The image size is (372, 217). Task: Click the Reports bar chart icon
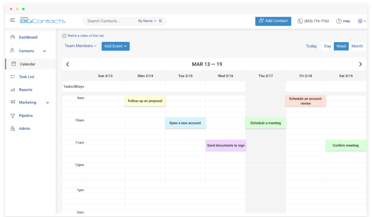pos(13,90)
